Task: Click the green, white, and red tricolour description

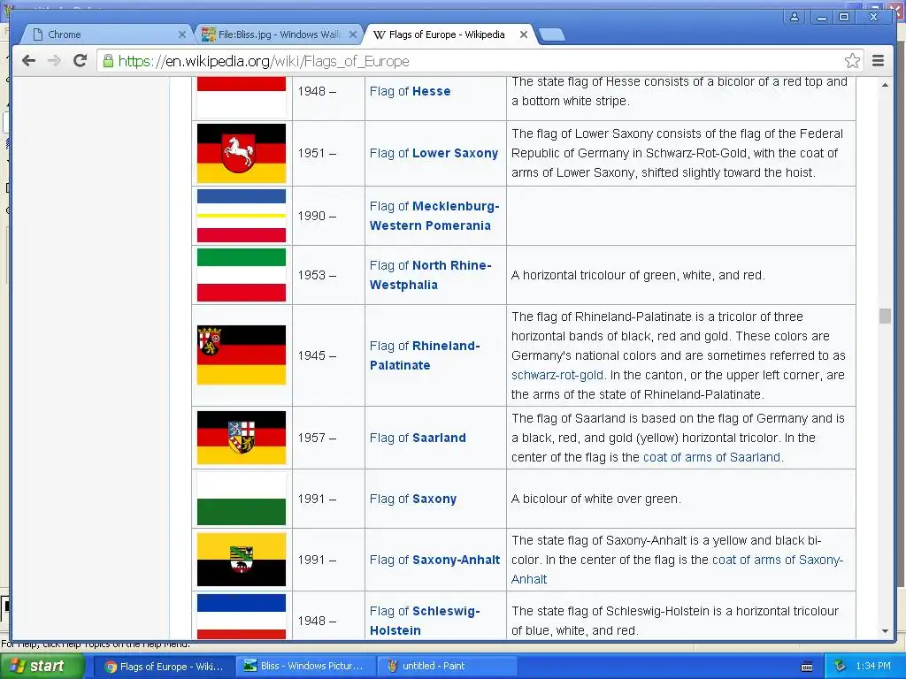Action: (638, 275)
